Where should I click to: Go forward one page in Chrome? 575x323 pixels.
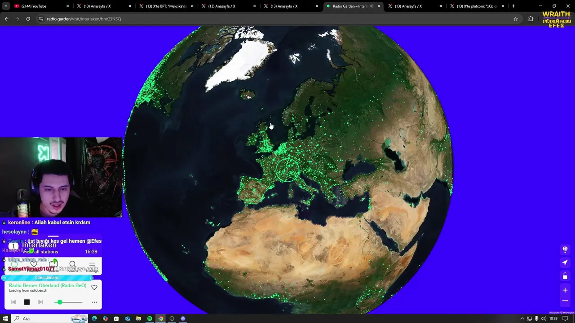click(x=17, y=19)
